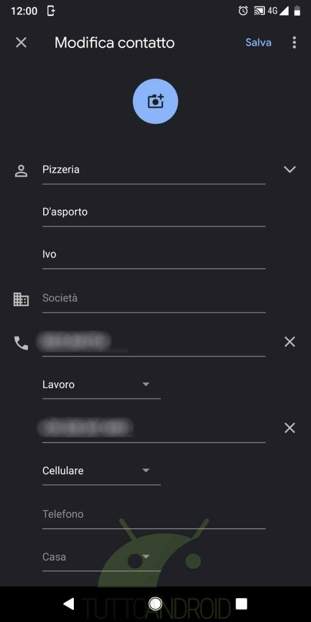Open the Cellulare phone type dropdown
311x622 pixels.
pos(101,471)
